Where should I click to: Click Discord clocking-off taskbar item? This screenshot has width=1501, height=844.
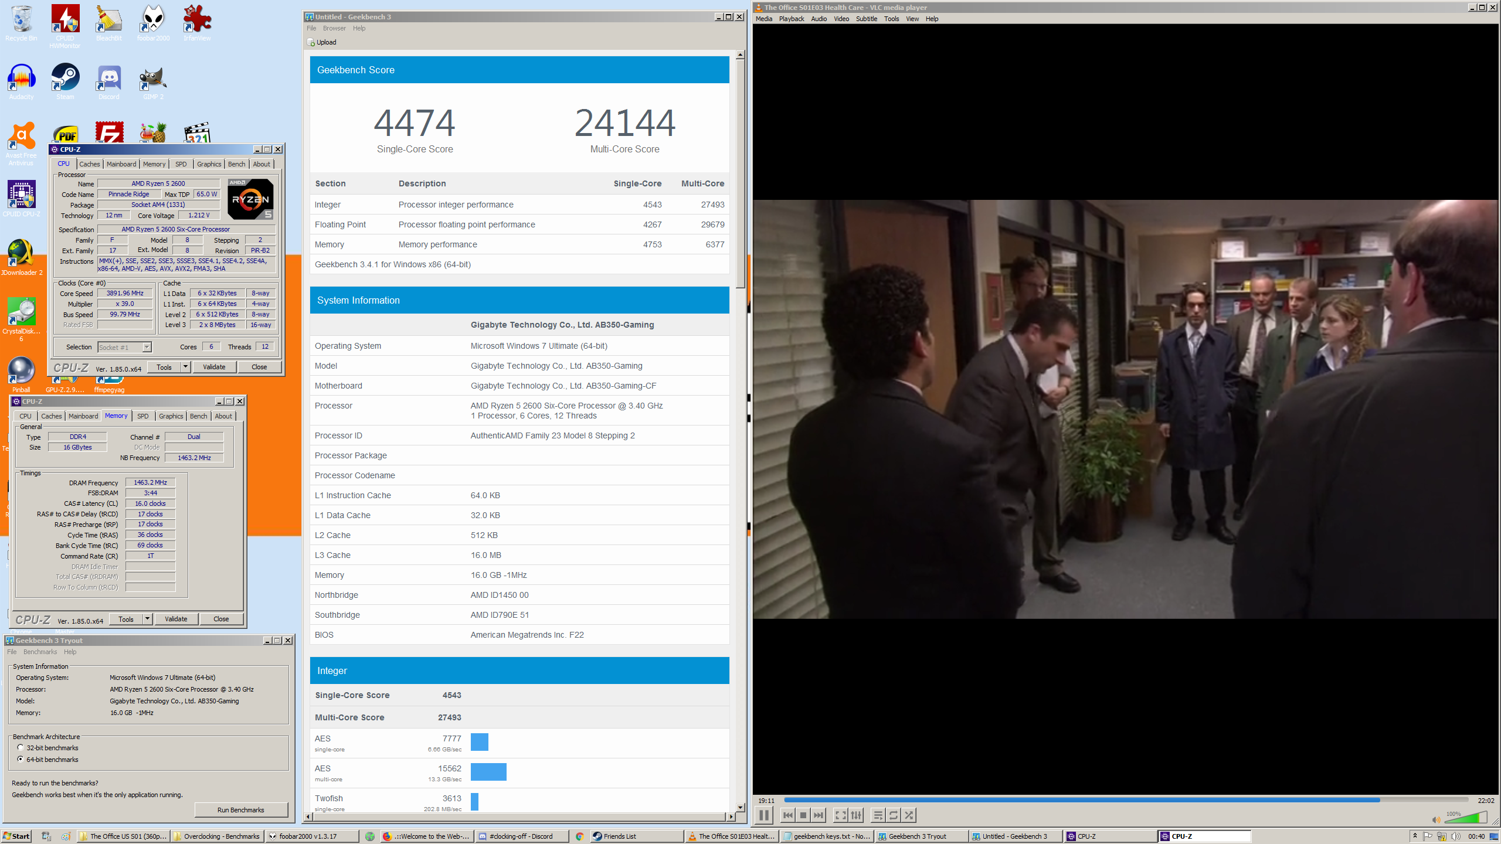click(x=522, y=836)
